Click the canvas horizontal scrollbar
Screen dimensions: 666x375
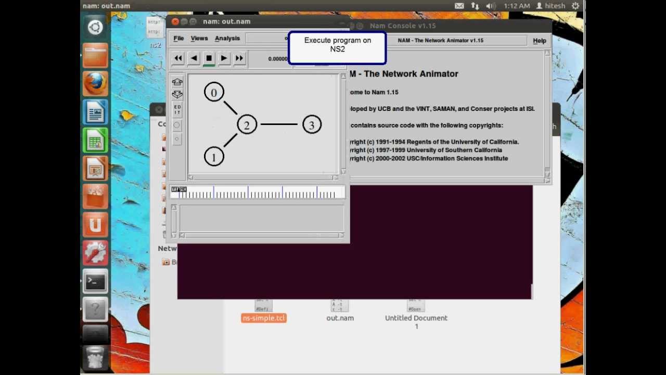click(x=263, y=178)
